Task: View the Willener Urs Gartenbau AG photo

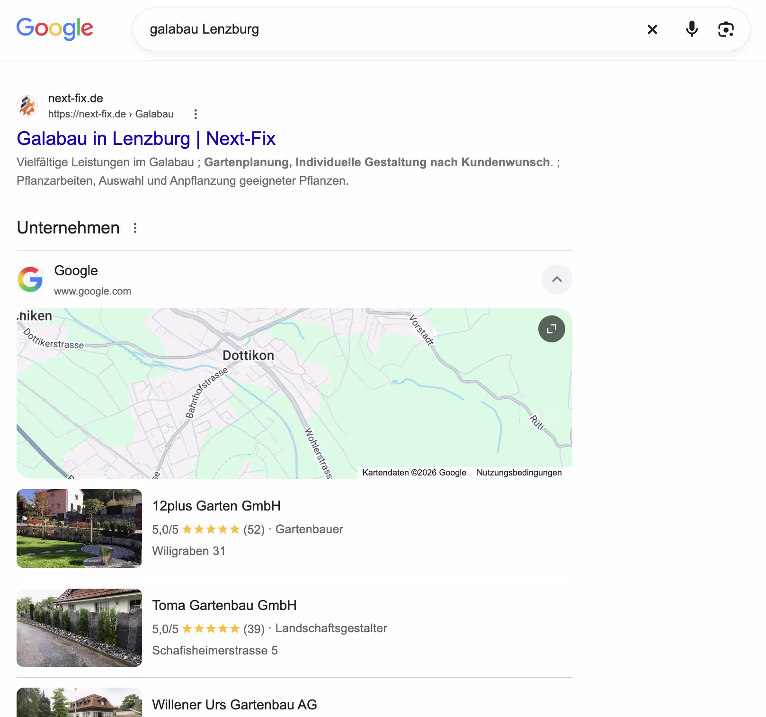Action: 79,702
